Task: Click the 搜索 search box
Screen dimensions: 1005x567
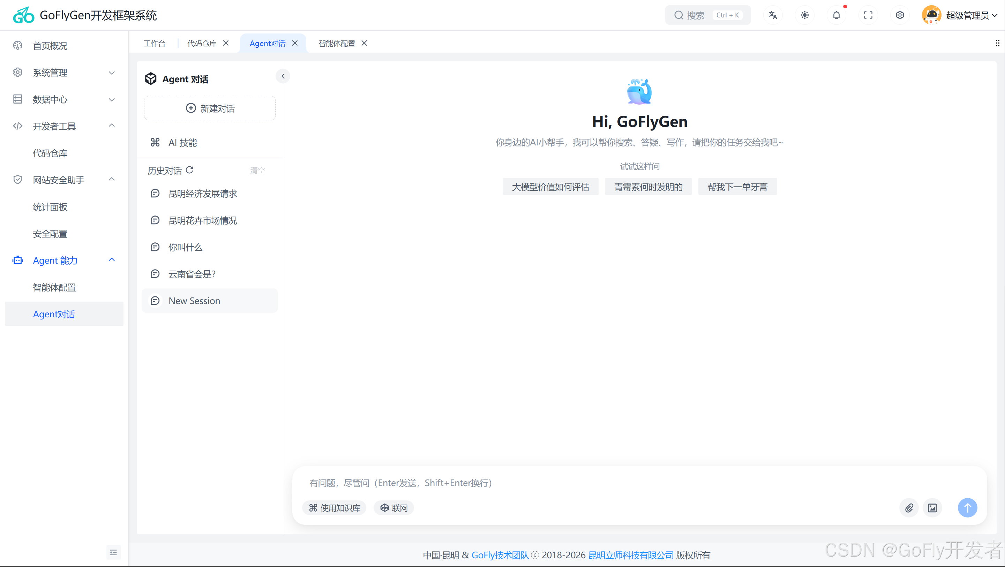Action: tap(708, 15)
